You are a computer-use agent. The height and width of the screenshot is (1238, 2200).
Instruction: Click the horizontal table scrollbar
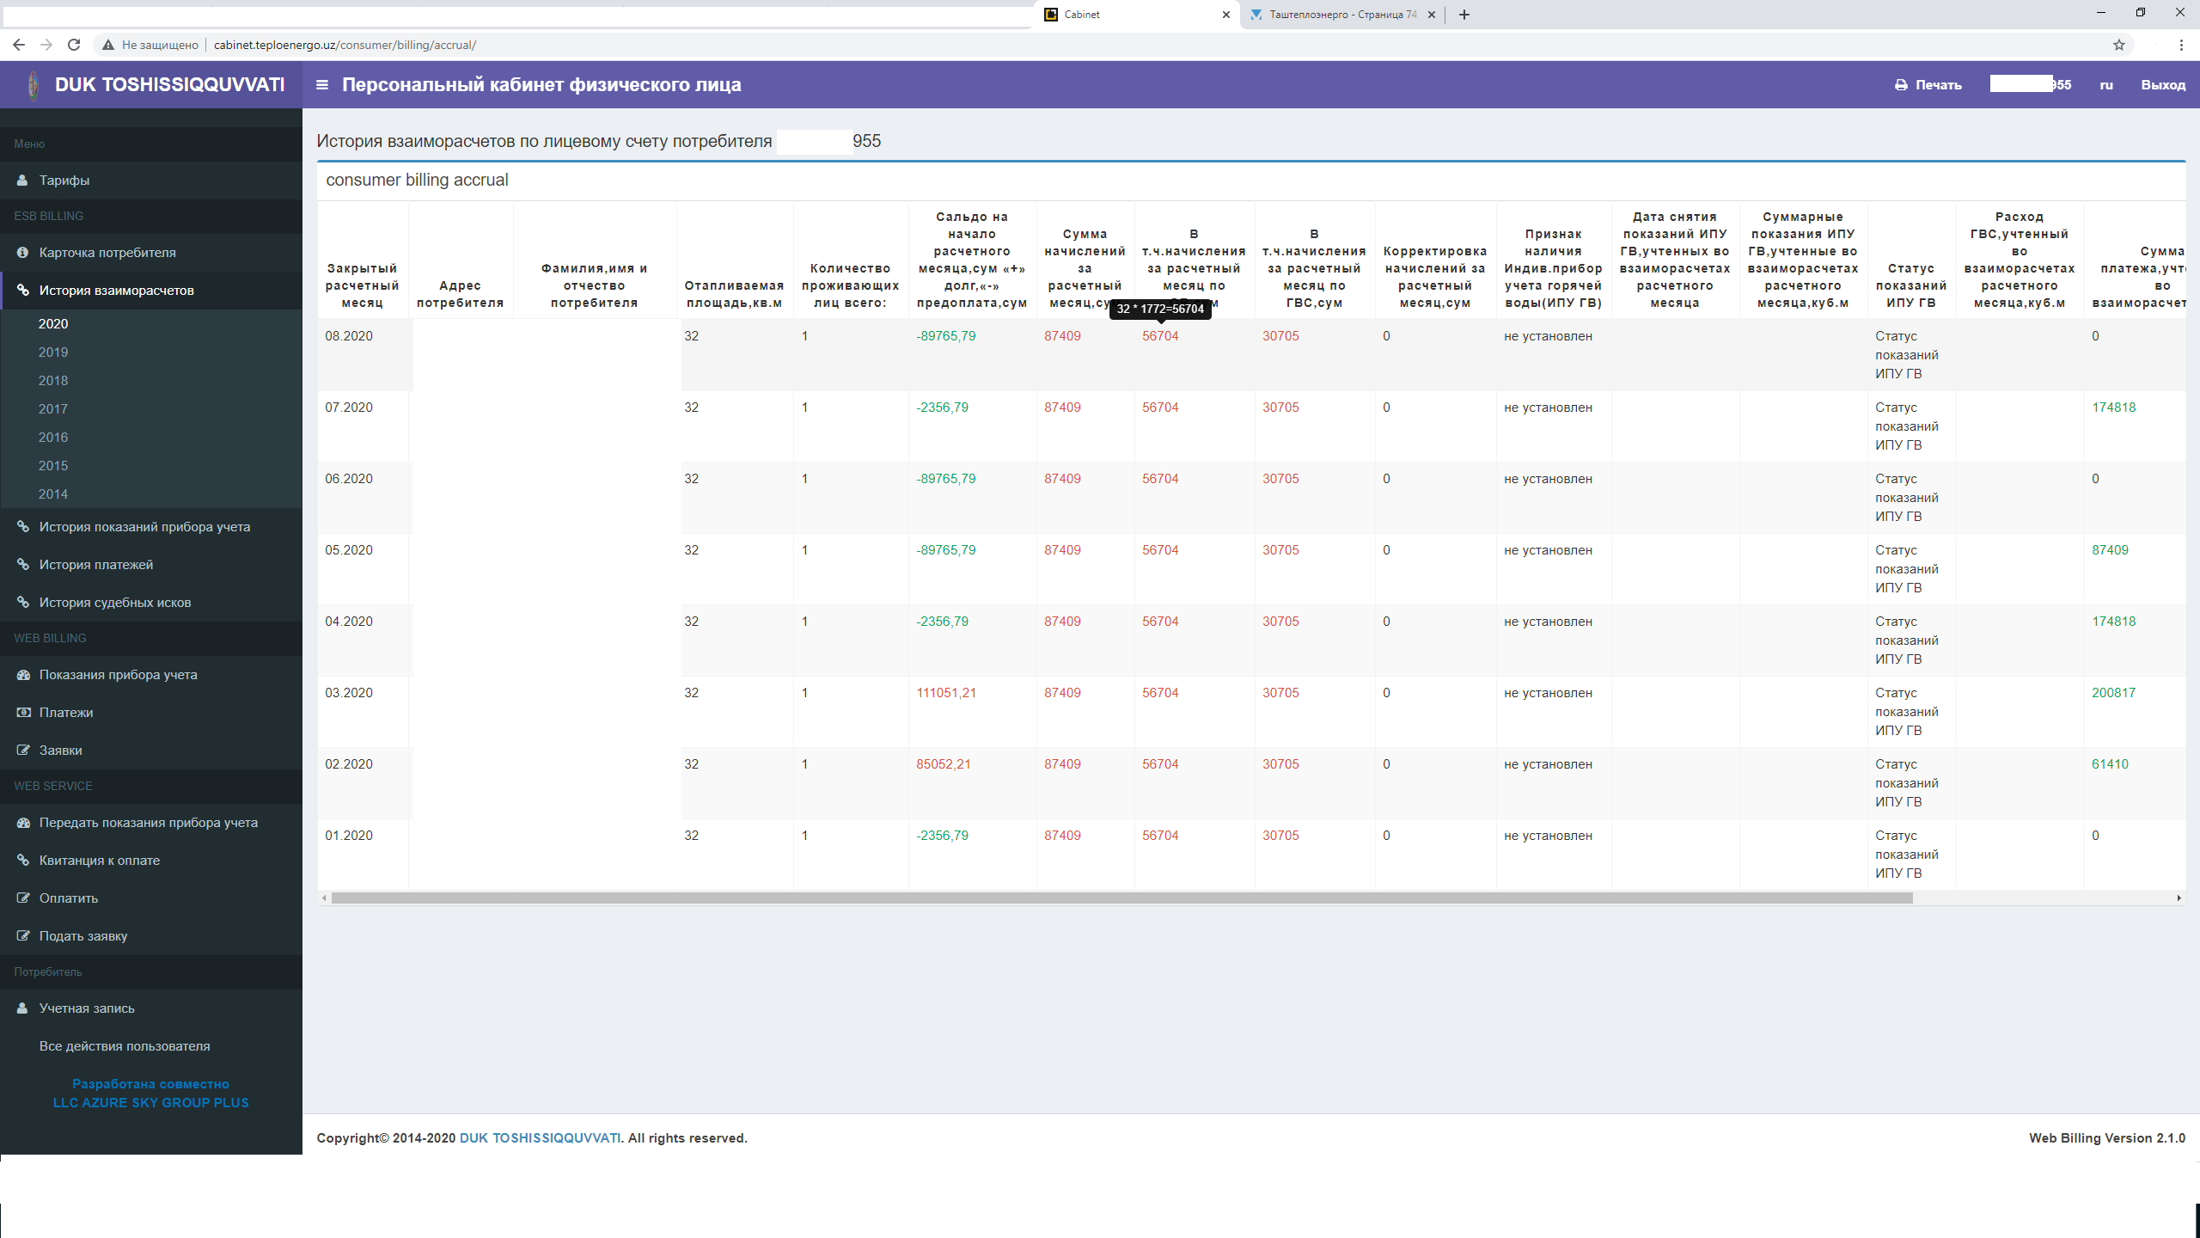pyautogui.click(x=1121, y=898)
